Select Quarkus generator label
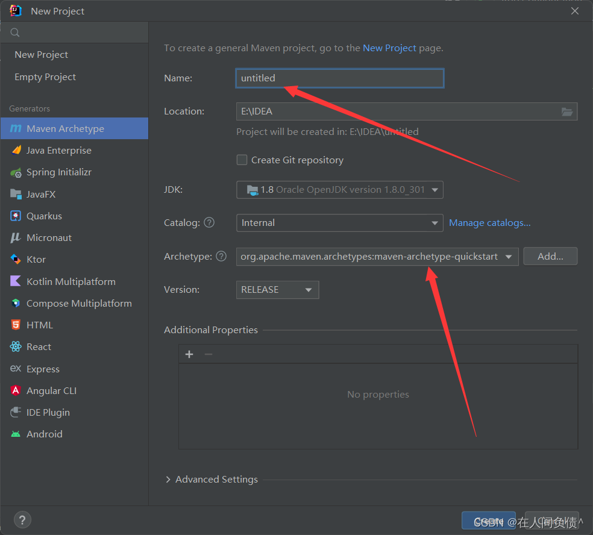The height and width of the screenshot is (535, 593). pos(44,216)
